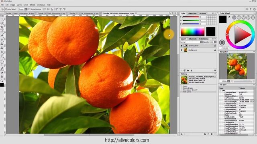Image resolution: width=257 pixels, height=144 pixels.
Task: Switch to the Actions tab
Action: point(202,13)
